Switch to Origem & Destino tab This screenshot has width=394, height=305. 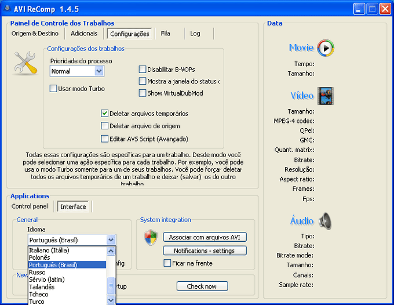pos(35,34)
